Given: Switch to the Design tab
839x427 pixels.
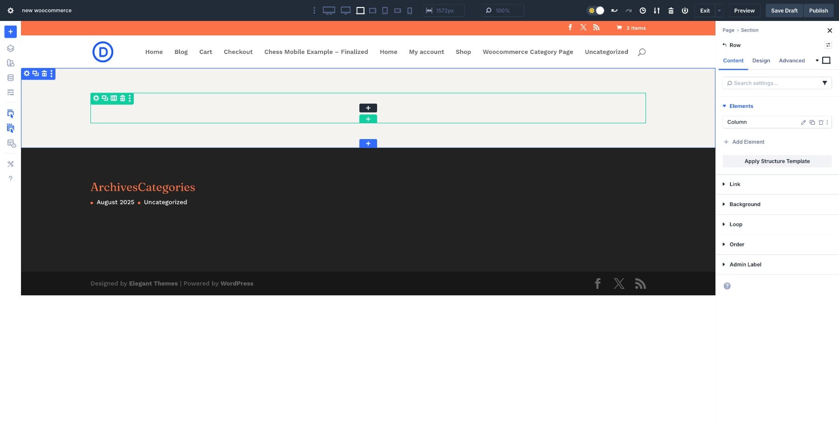Looking at the screenshot, I should click(x=761, y=60).
